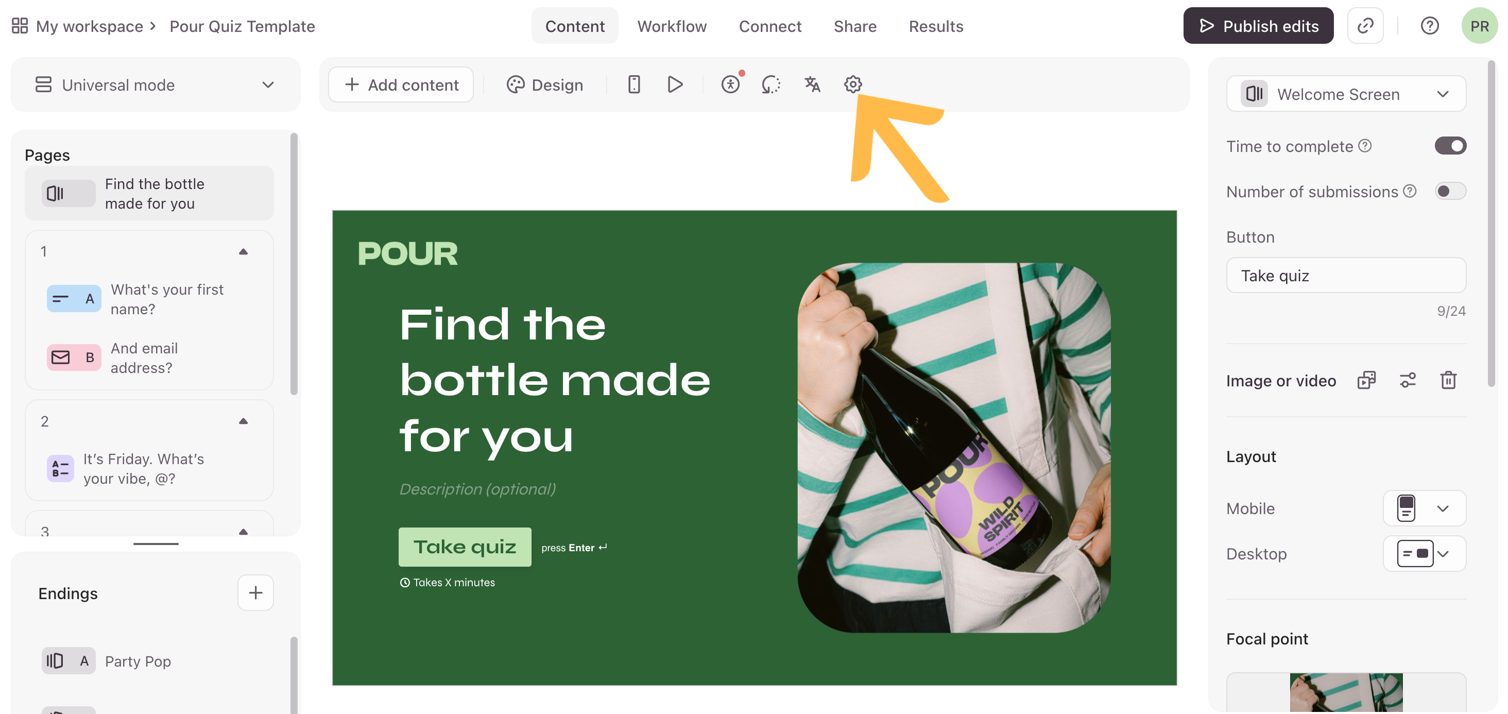Select the Party Pop ending
1508x714 pixels.
coord(138,661)
